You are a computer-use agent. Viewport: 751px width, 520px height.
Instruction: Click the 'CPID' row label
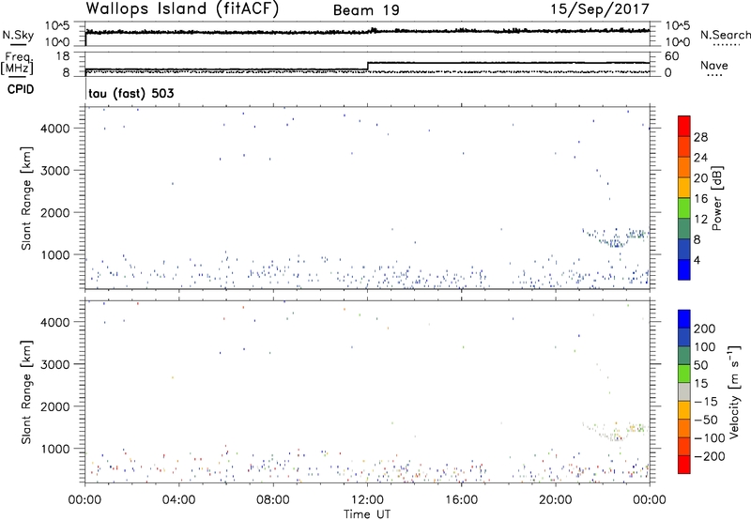(x=21, y=89)
